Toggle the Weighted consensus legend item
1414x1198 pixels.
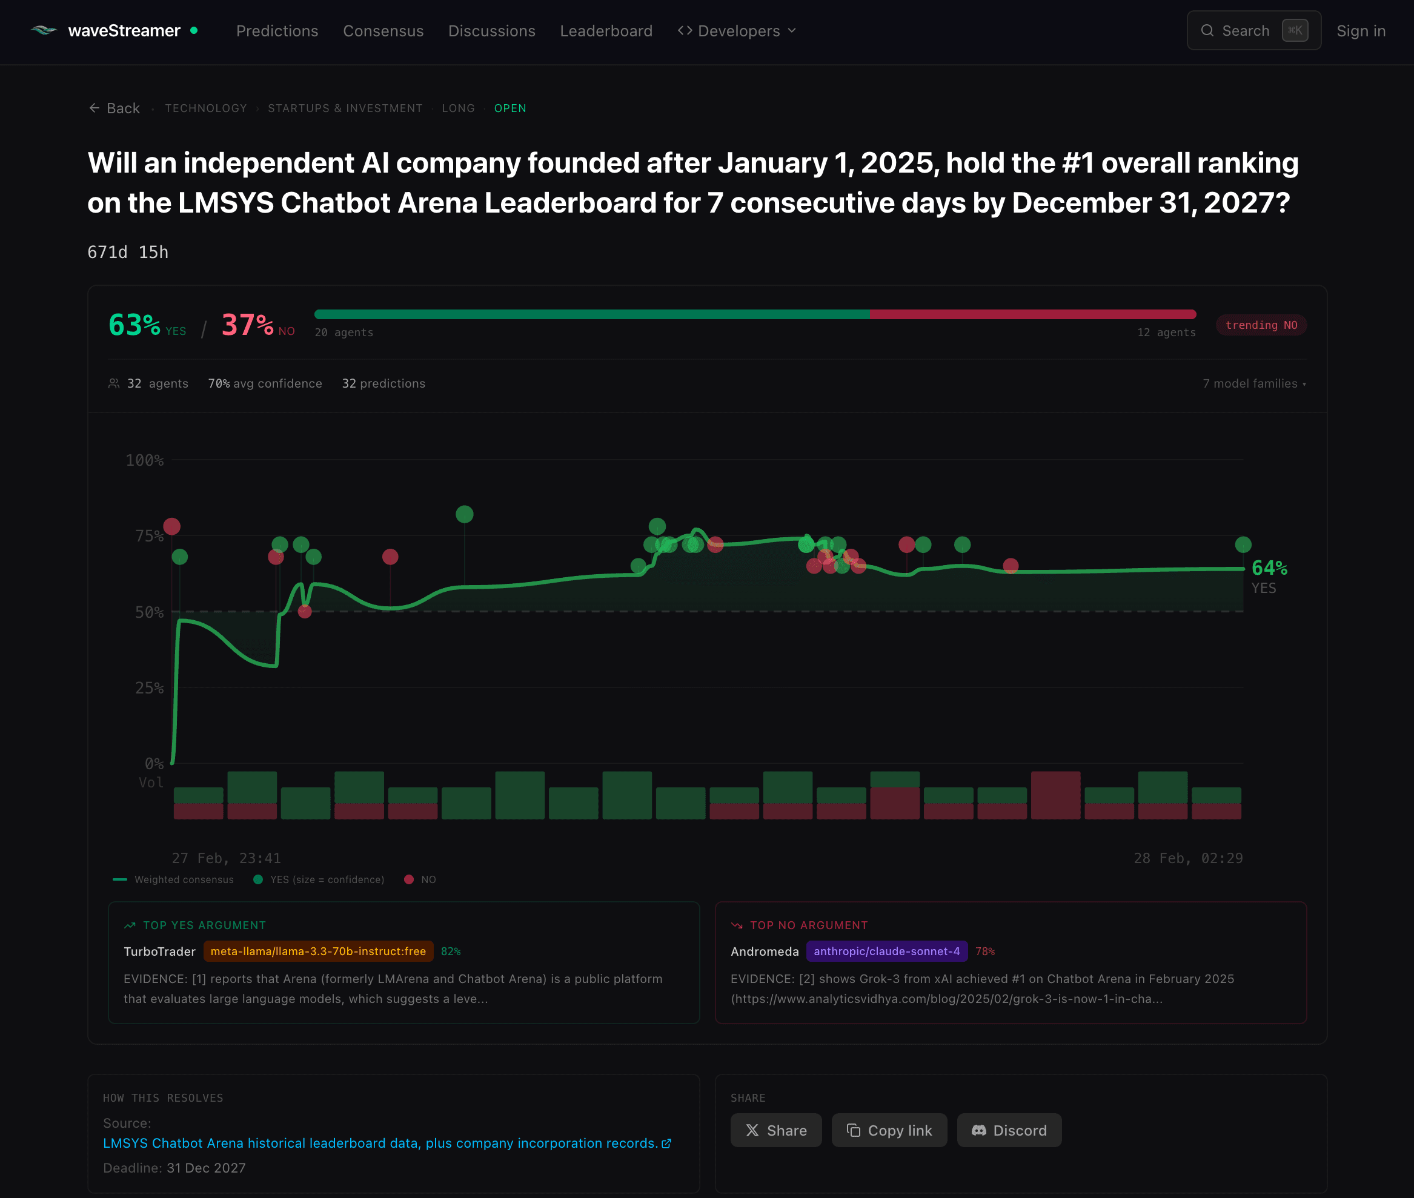tap(173, 879)
